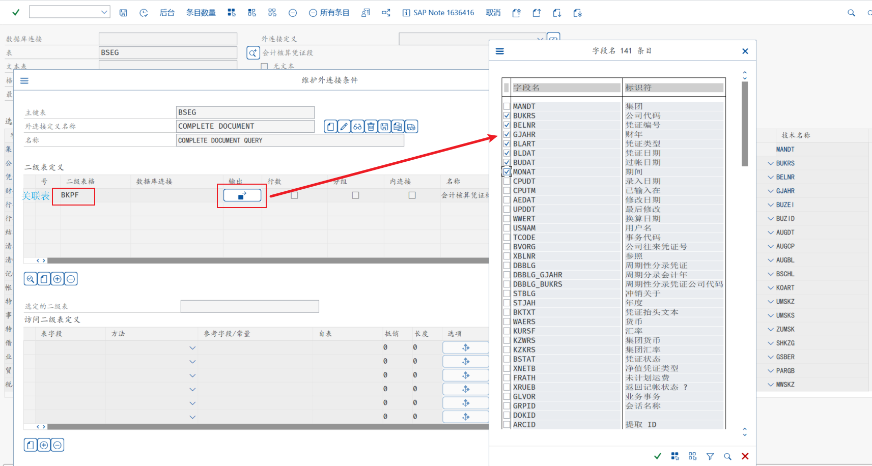
Task: Click the red cancel X in the popup footer
Action: pos(745,456)
